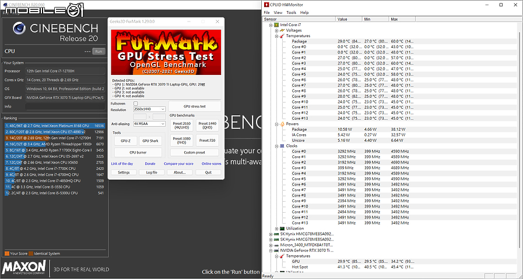
Task: Click the Compare your score link
Action: pos(178,163)
